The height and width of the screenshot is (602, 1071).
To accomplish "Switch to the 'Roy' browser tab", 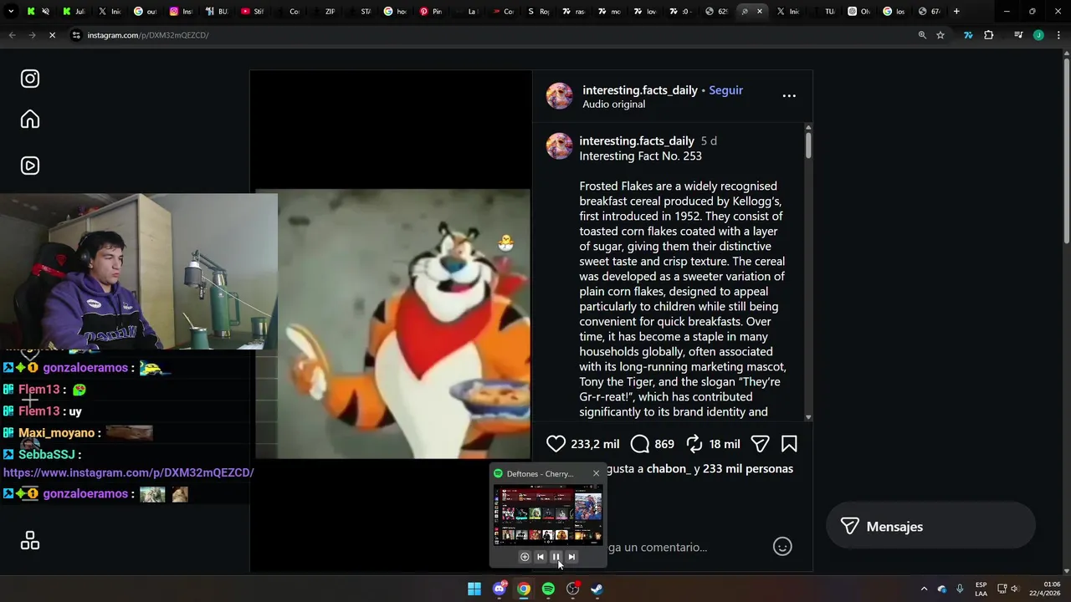I will coord(538,12).
